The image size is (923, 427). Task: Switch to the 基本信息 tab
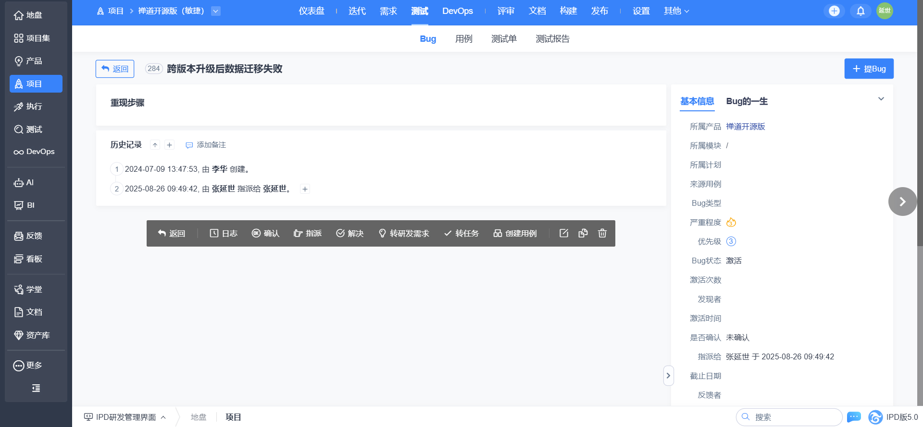point(697,101)
